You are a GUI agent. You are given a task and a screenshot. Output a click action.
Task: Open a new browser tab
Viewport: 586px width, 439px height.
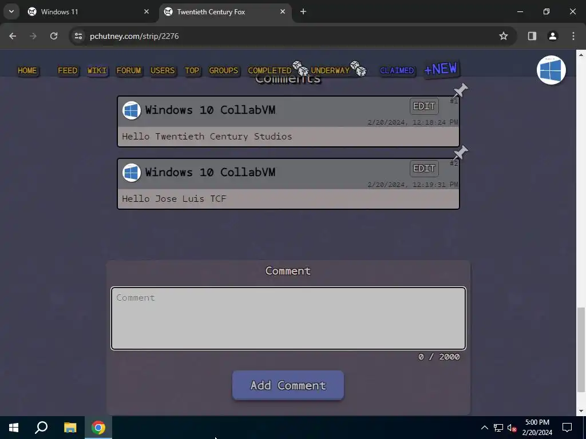coord(303,11)
